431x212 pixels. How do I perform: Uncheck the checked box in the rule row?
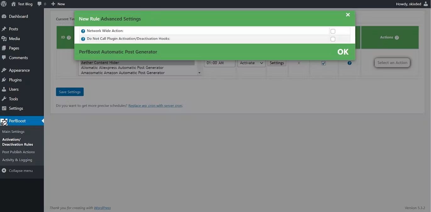tap(323, 63)
